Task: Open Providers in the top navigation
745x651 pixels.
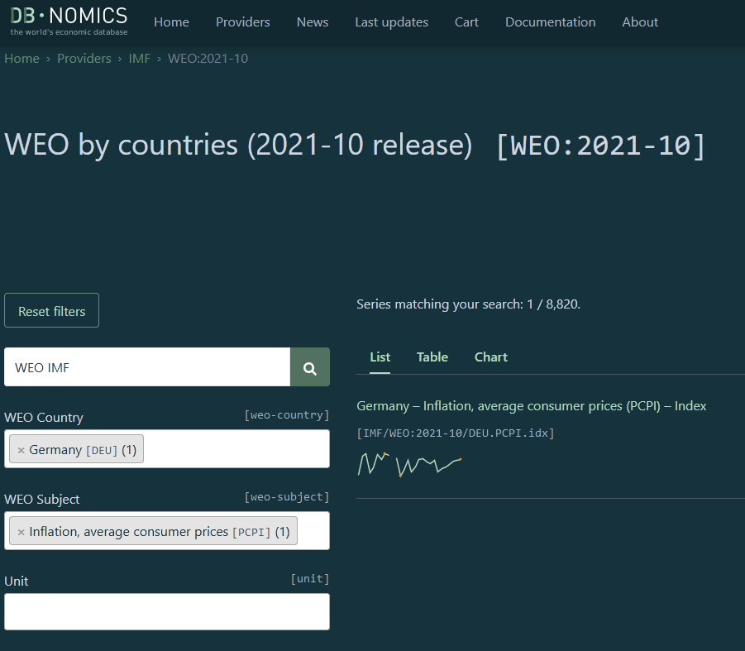Action: point(243,22)
